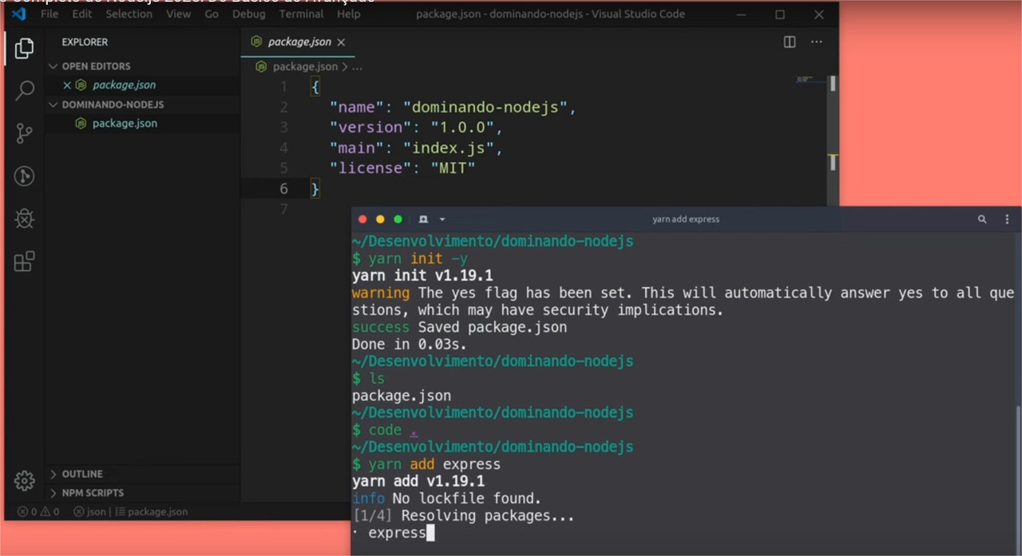This screenshot has width=1022, height=556.
Task: Click the EXPLORER panel title
Action: [85, 42]
